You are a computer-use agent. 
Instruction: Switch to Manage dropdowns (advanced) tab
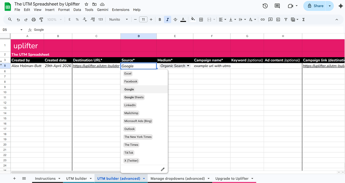(x=178, y=179)
